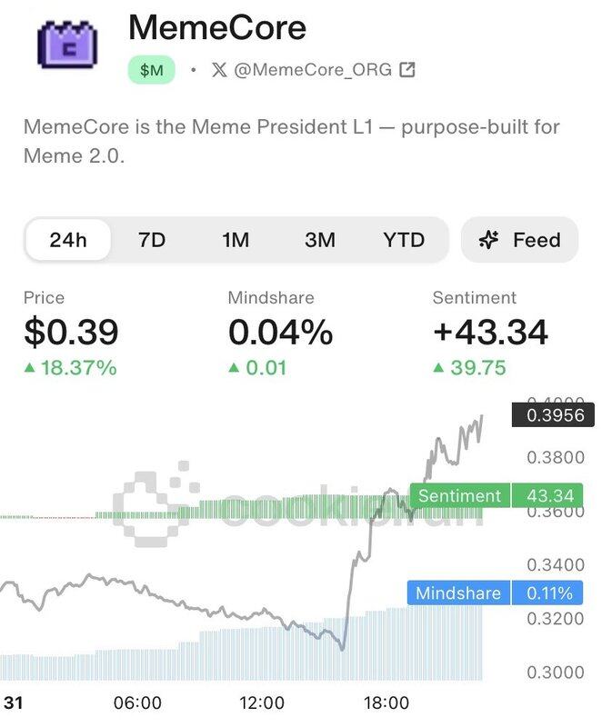This screenshot has height=727, width=602.
Task: Select the YTD time range
Action: 404,240
